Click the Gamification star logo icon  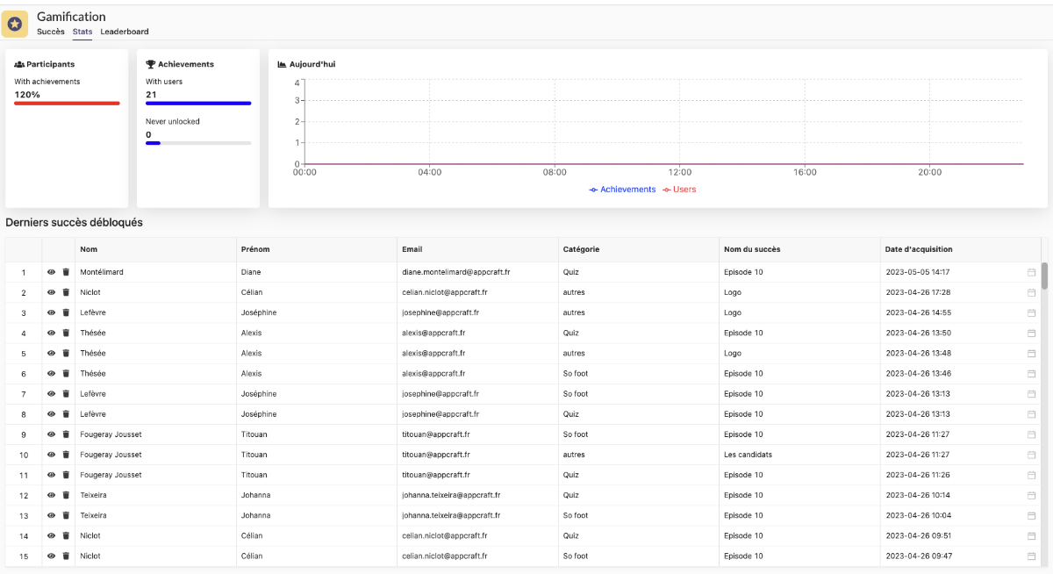pos(15,23)
